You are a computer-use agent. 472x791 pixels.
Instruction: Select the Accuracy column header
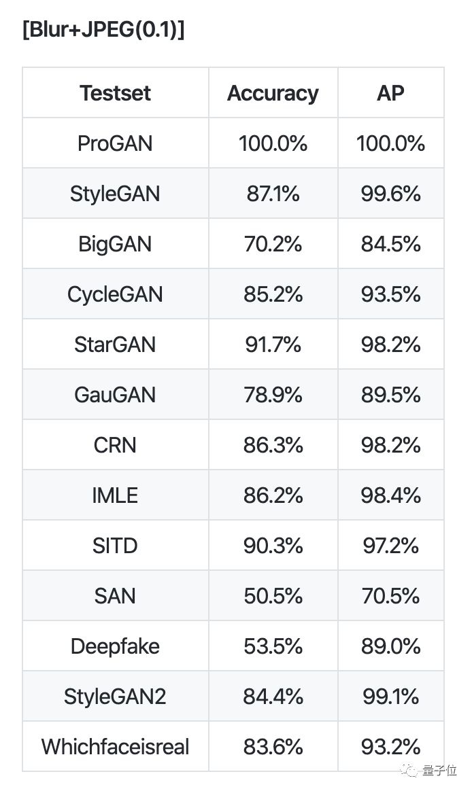point(273,93)
